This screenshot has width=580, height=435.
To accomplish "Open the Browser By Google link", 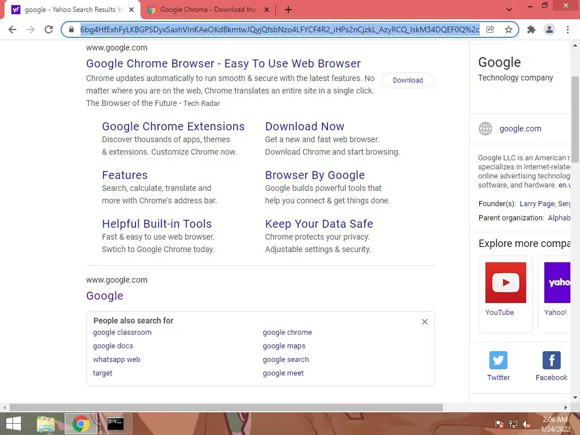I will click(x=315, y=175).
